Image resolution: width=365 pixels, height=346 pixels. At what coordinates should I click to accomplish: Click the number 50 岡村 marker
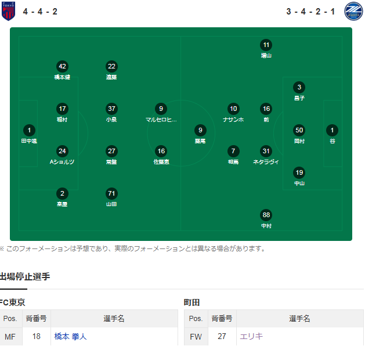point(299,131)
